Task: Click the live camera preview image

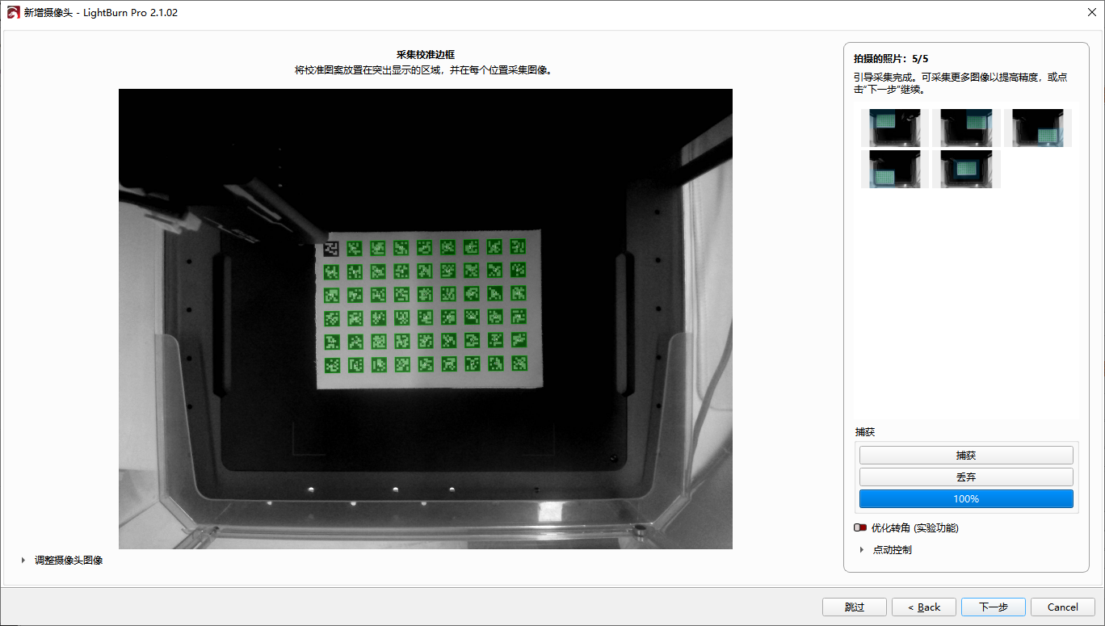Action: (x=426, y=319)
